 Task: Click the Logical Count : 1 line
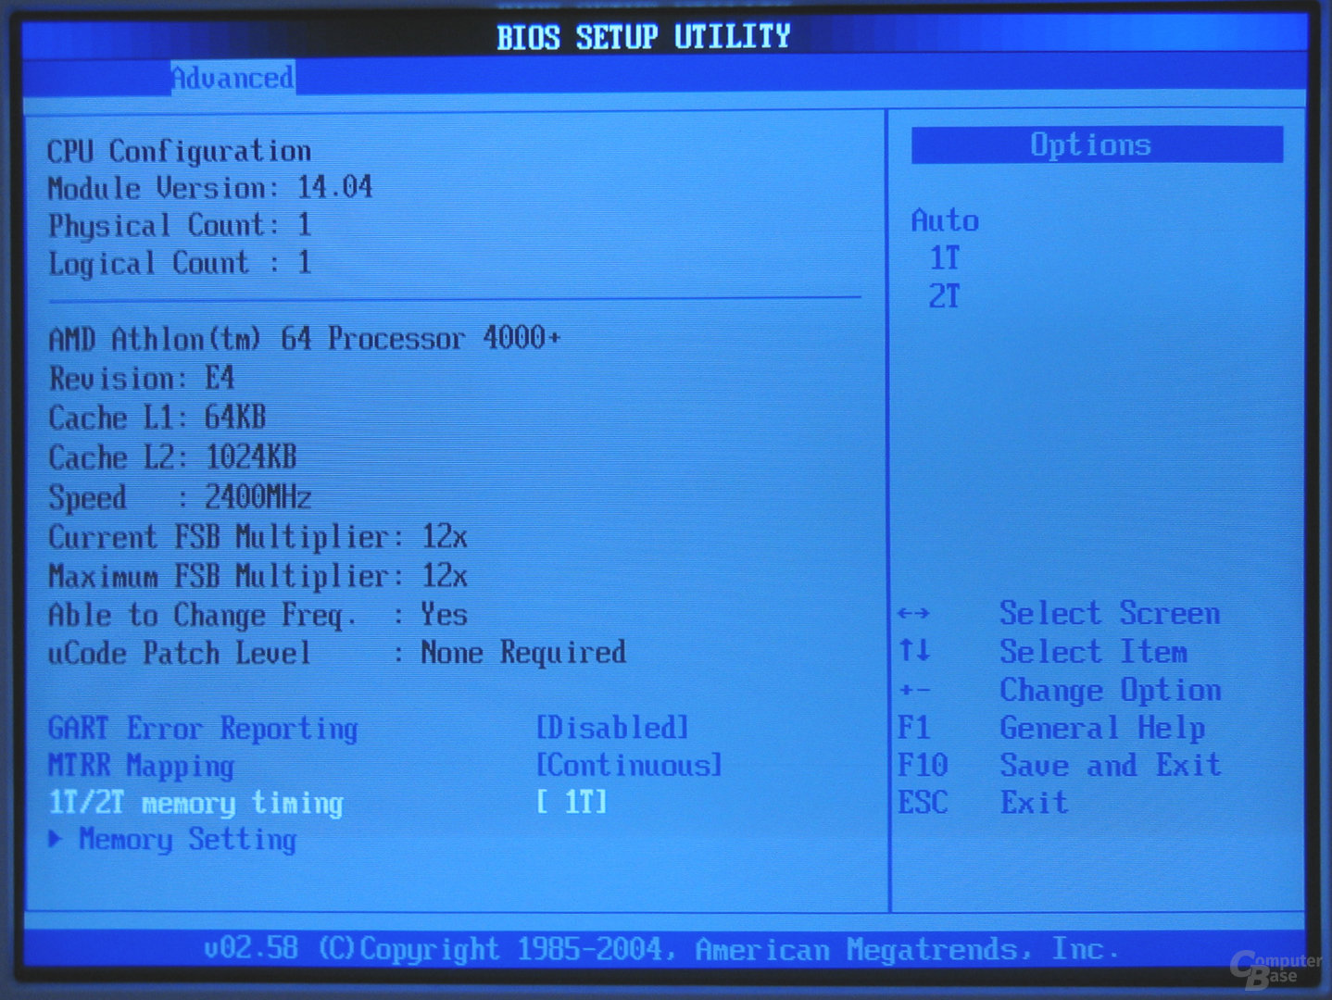[180, 264]
